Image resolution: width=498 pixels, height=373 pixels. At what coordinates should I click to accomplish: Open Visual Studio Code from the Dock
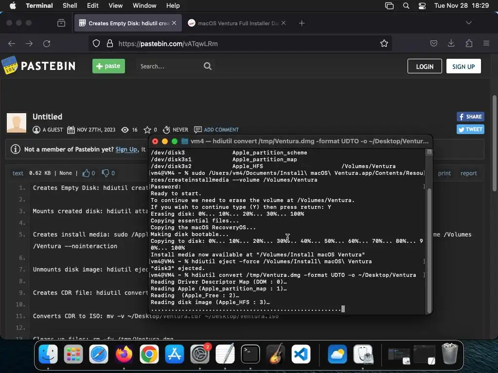click(x=301, y=354)
